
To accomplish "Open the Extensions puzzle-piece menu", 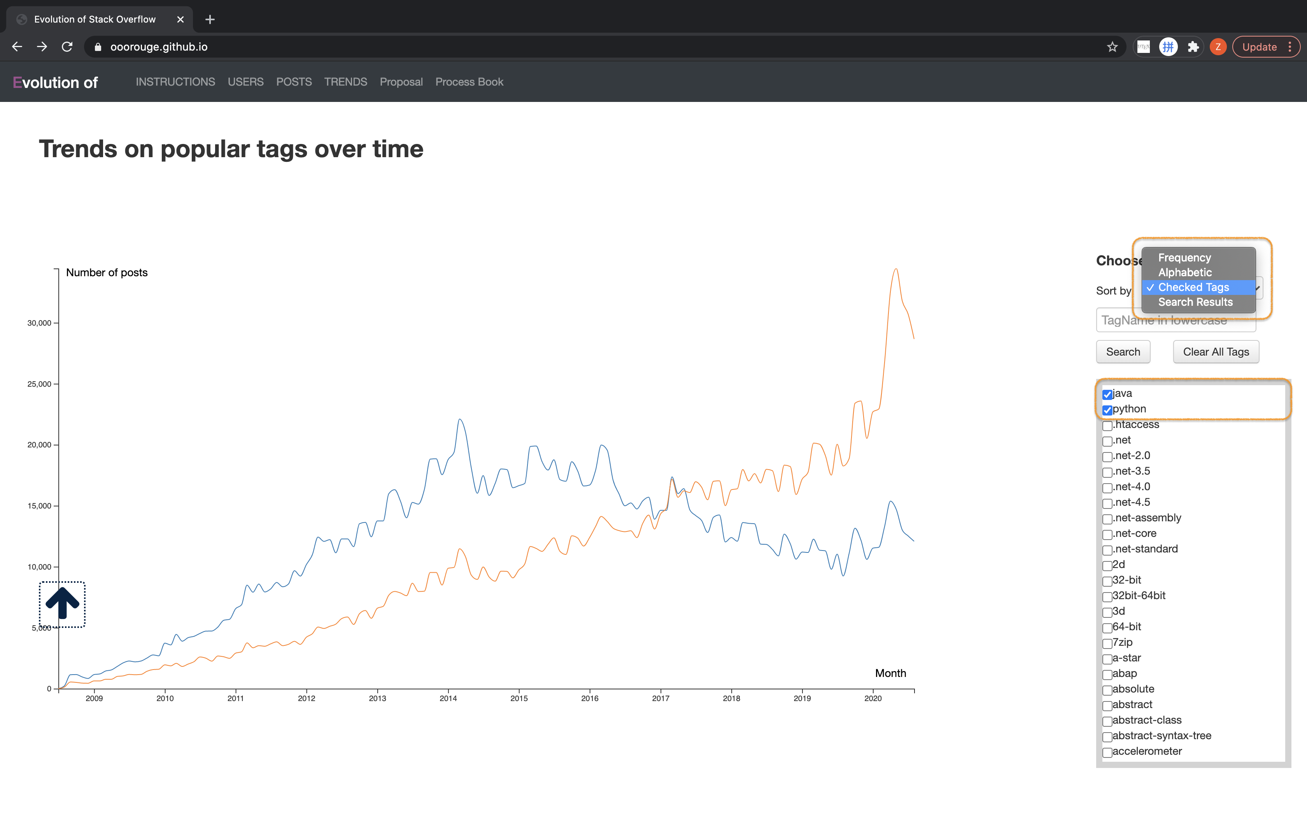I will (1193, 47).
